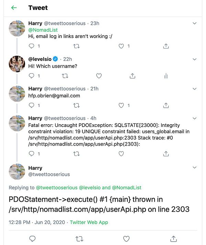This screenshot has height=245, width=206.
Task: Retweet the main PDOStatement tweet
Action: pyautogui.click(x=79, y=238)
